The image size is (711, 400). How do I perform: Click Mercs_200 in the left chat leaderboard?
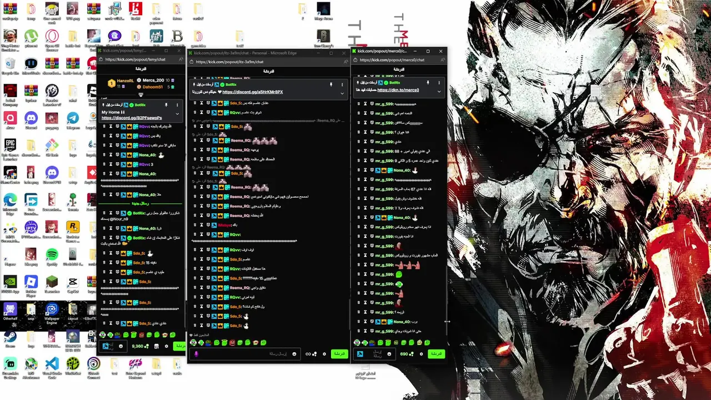click(153, 81)
